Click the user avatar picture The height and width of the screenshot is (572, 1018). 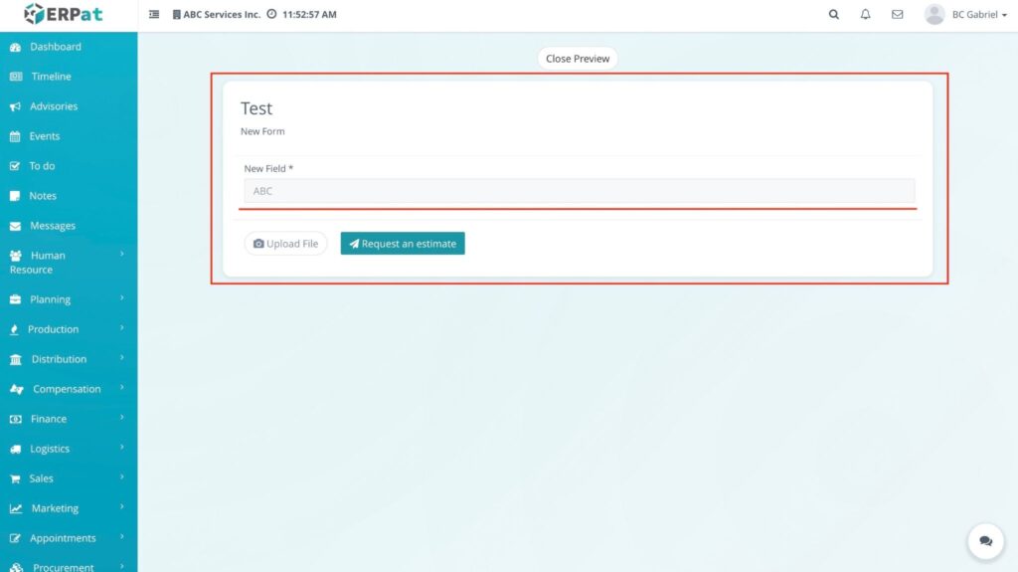[934, 14]
